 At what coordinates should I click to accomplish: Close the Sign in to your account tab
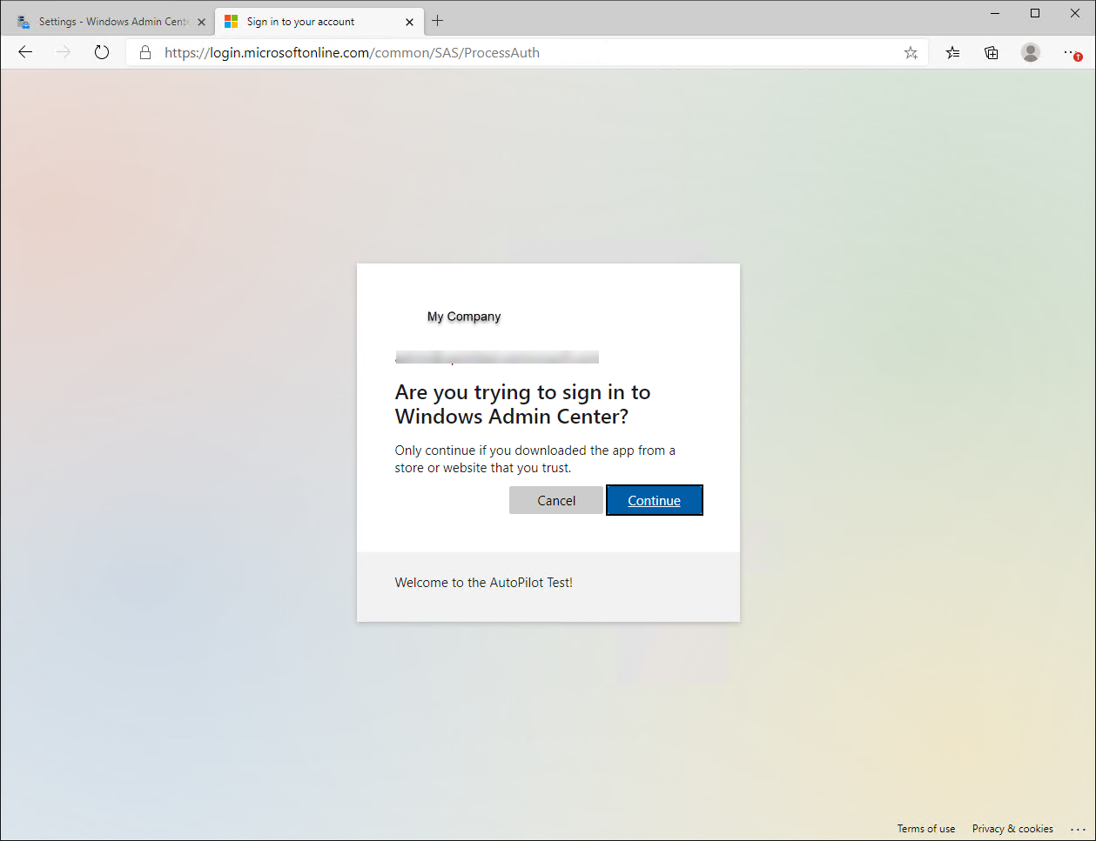click(x=409, y=22)
